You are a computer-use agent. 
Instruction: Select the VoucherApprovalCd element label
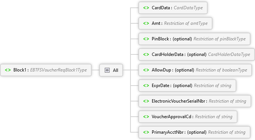(x=171, y=117)
